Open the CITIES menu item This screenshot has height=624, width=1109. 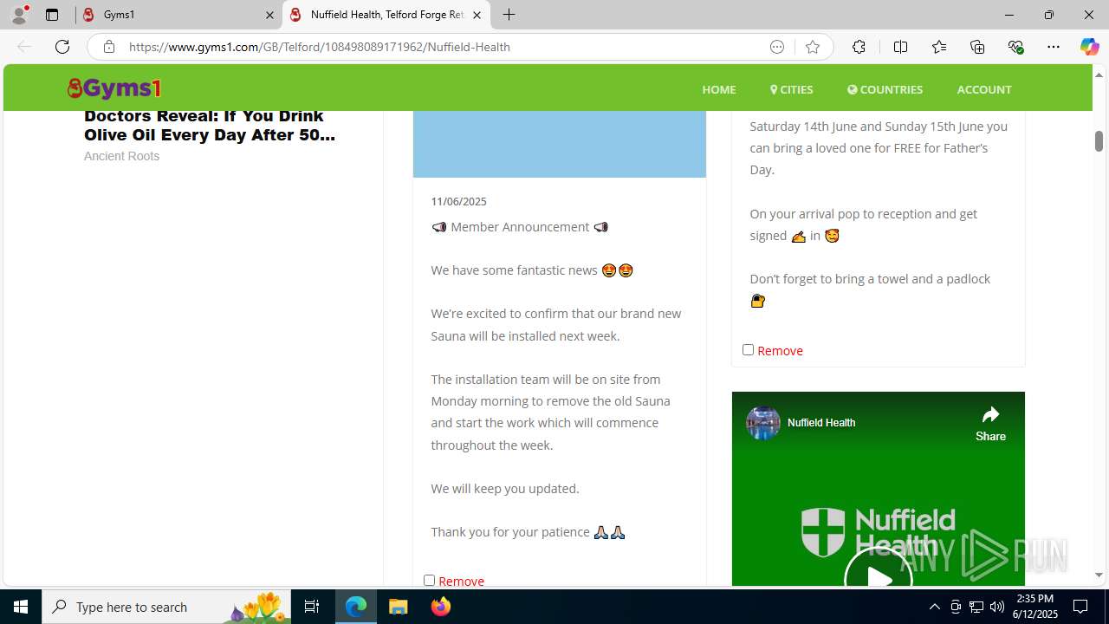tap(792, 89)
